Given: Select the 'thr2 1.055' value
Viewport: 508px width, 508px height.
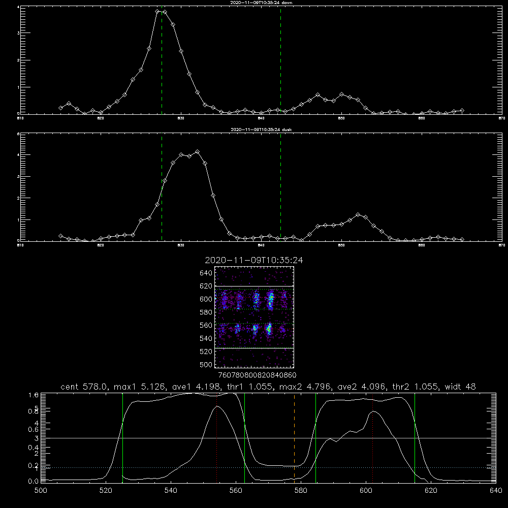Looking at the screenshot, I should coord(416,387).
